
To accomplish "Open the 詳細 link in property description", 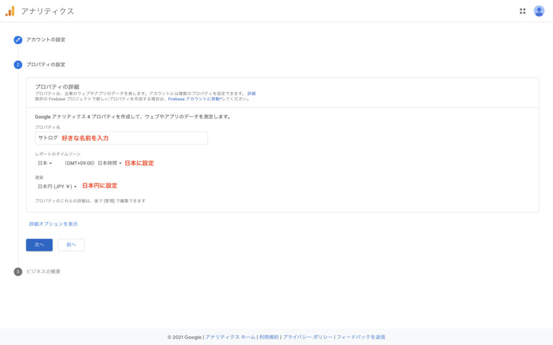I will click(252, 94).
